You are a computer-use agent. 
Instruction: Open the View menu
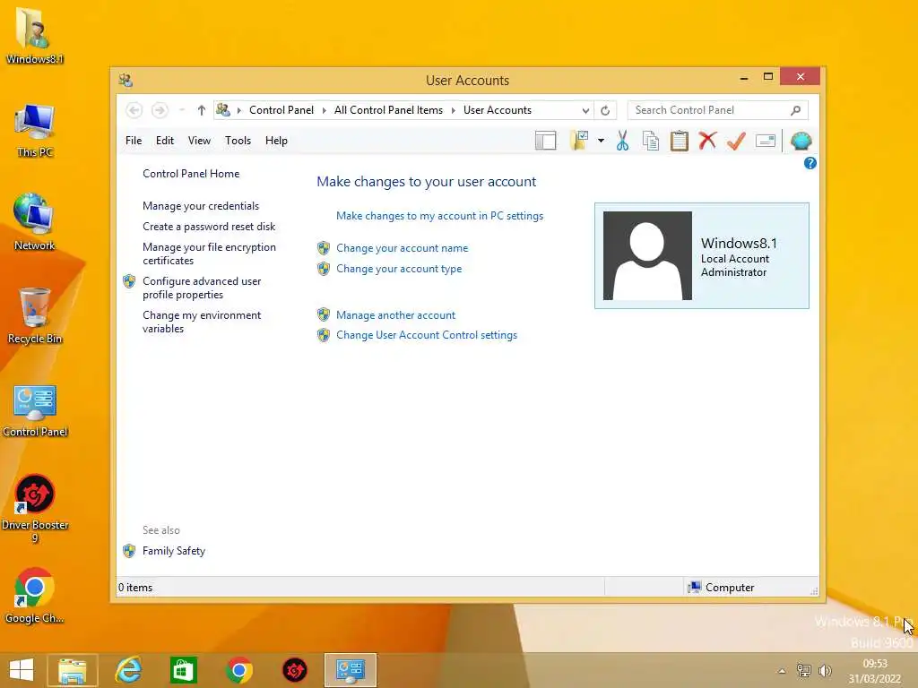click(x=199, y=141)
